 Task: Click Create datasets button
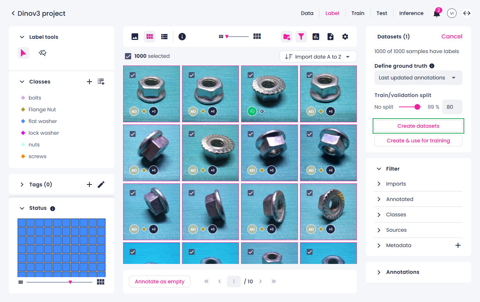point(418,126)
